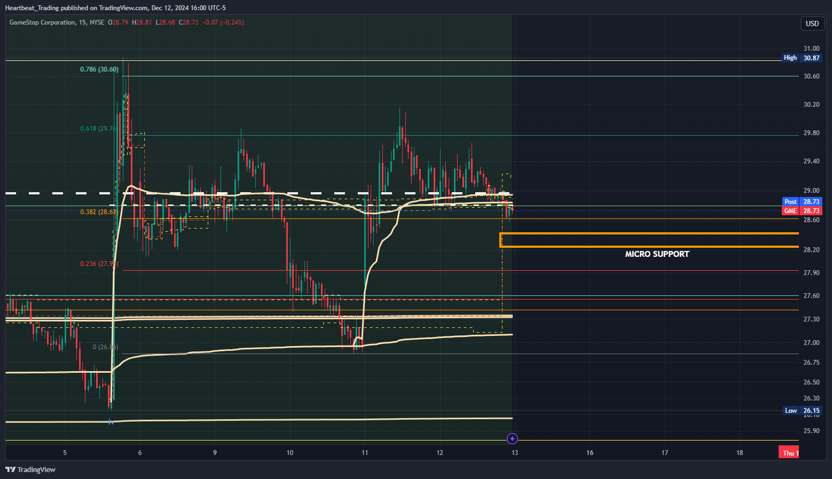Click date 12 on the time axis
The height and width of the screenshot is (479, 832).
[440, 453]
